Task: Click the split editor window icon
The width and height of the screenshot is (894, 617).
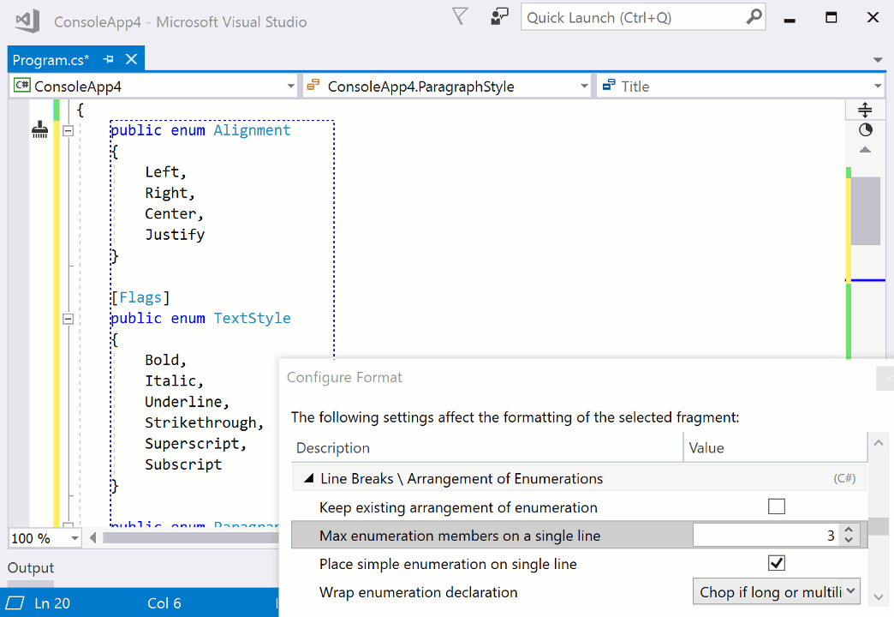Action: [865, 109]
